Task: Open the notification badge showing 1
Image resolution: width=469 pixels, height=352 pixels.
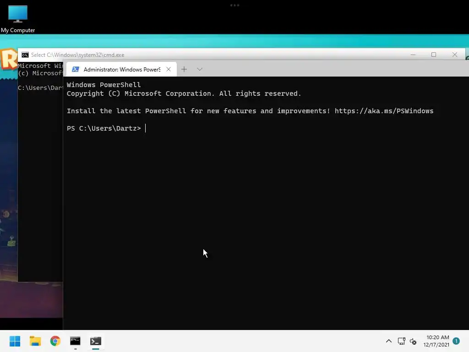Action: tap(456, 341)
